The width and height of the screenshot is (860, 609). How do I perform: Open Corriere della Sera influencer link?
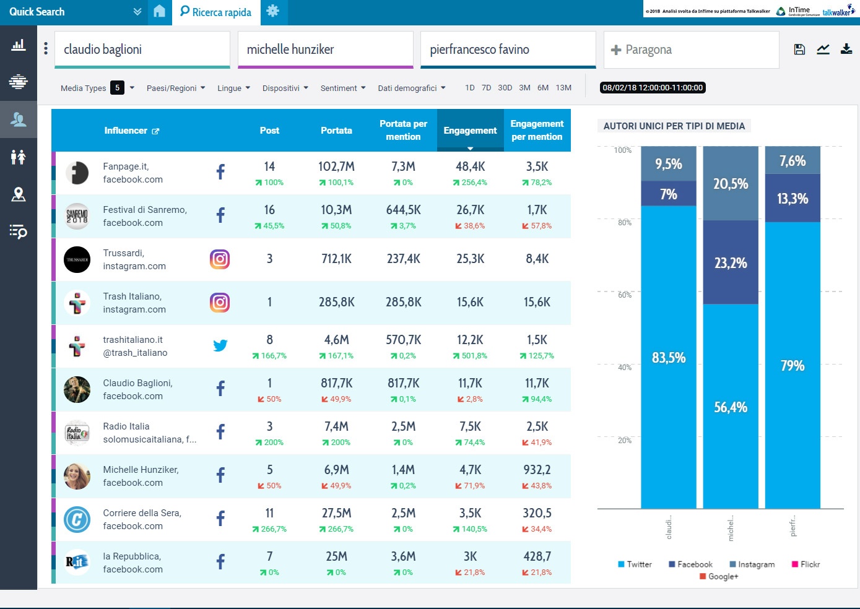pyautogui.click(x=142, y=519)
